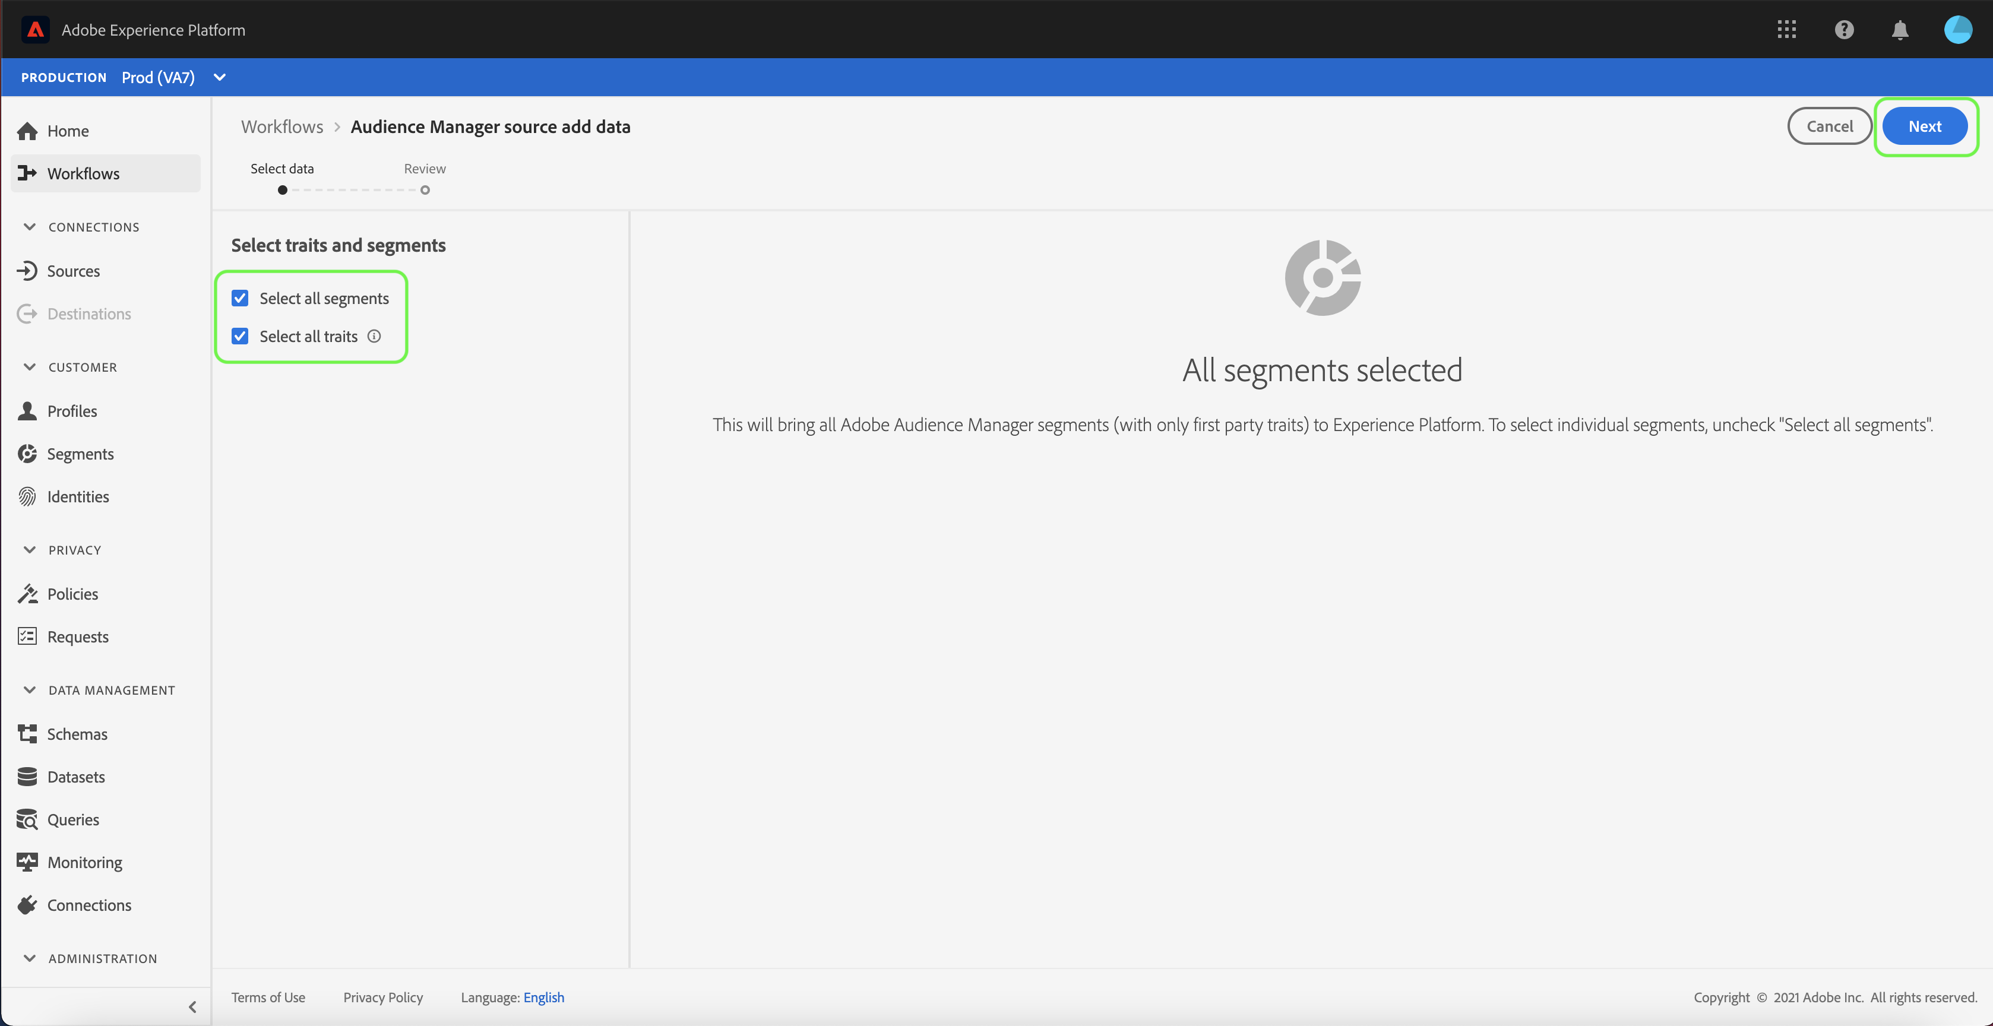1993x1026 pixels.
Task: Go to Schemas in the sidebar
Action: pyautogui.click(x=77, y=733)
